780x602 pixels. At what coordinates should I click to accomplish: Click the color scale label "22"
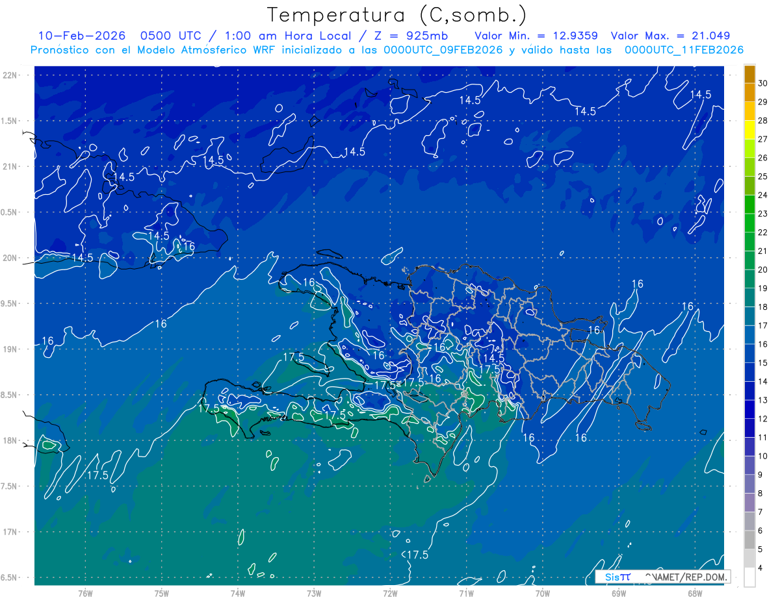763,232
